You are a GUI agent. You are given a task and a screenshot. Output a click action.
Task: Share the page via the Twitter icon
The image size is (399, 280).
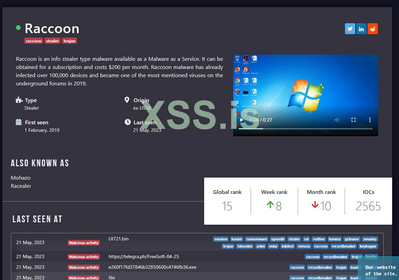(350, 29)
